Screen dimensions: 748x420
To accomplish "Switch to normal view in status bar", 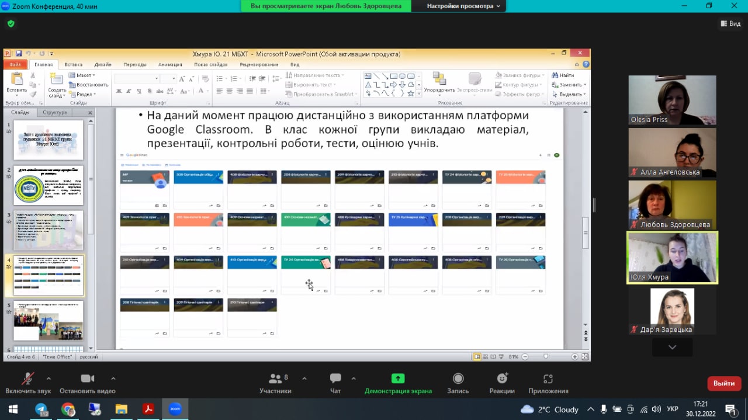I will [477, 356].
